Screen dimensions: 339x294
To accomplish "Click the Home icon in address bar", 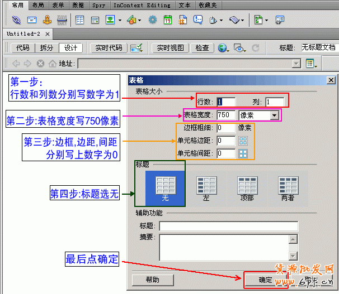I will [x=51, y=64].
